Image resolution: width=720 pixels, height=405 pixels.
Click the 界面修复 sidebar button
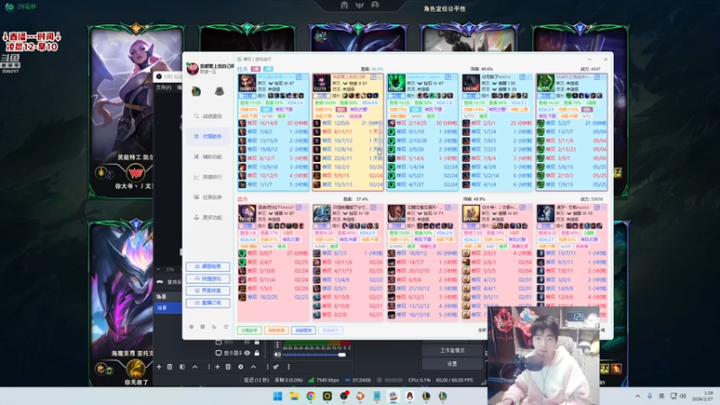coord(208,291)
